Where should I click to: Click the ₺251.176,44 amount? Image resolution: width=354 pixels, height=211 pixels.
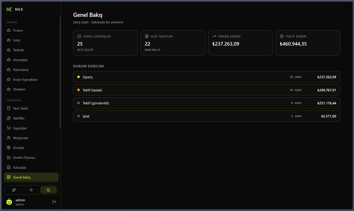tap(327, 103)
